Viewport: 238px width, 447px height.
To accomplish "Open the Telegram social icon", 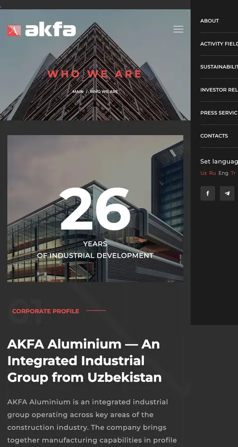I will pos(227,193).
